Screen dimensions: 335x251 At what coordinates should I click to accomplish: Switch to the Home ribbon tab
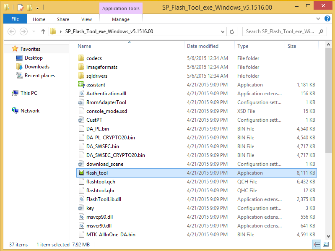click(x=39, y=19)
